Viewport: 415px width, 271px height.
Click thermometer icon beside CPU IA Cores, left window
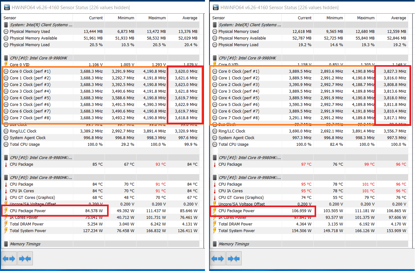point(6,191)
